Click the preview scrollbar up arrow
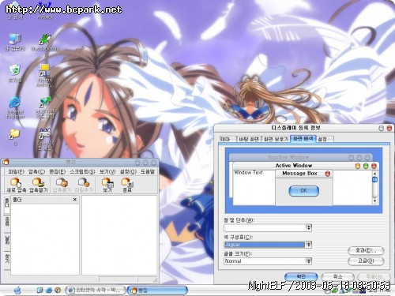 tap(375, 174)
